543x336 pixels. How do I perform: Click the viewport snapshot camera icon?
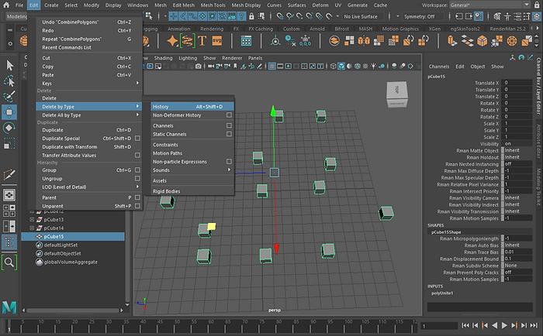198,66
